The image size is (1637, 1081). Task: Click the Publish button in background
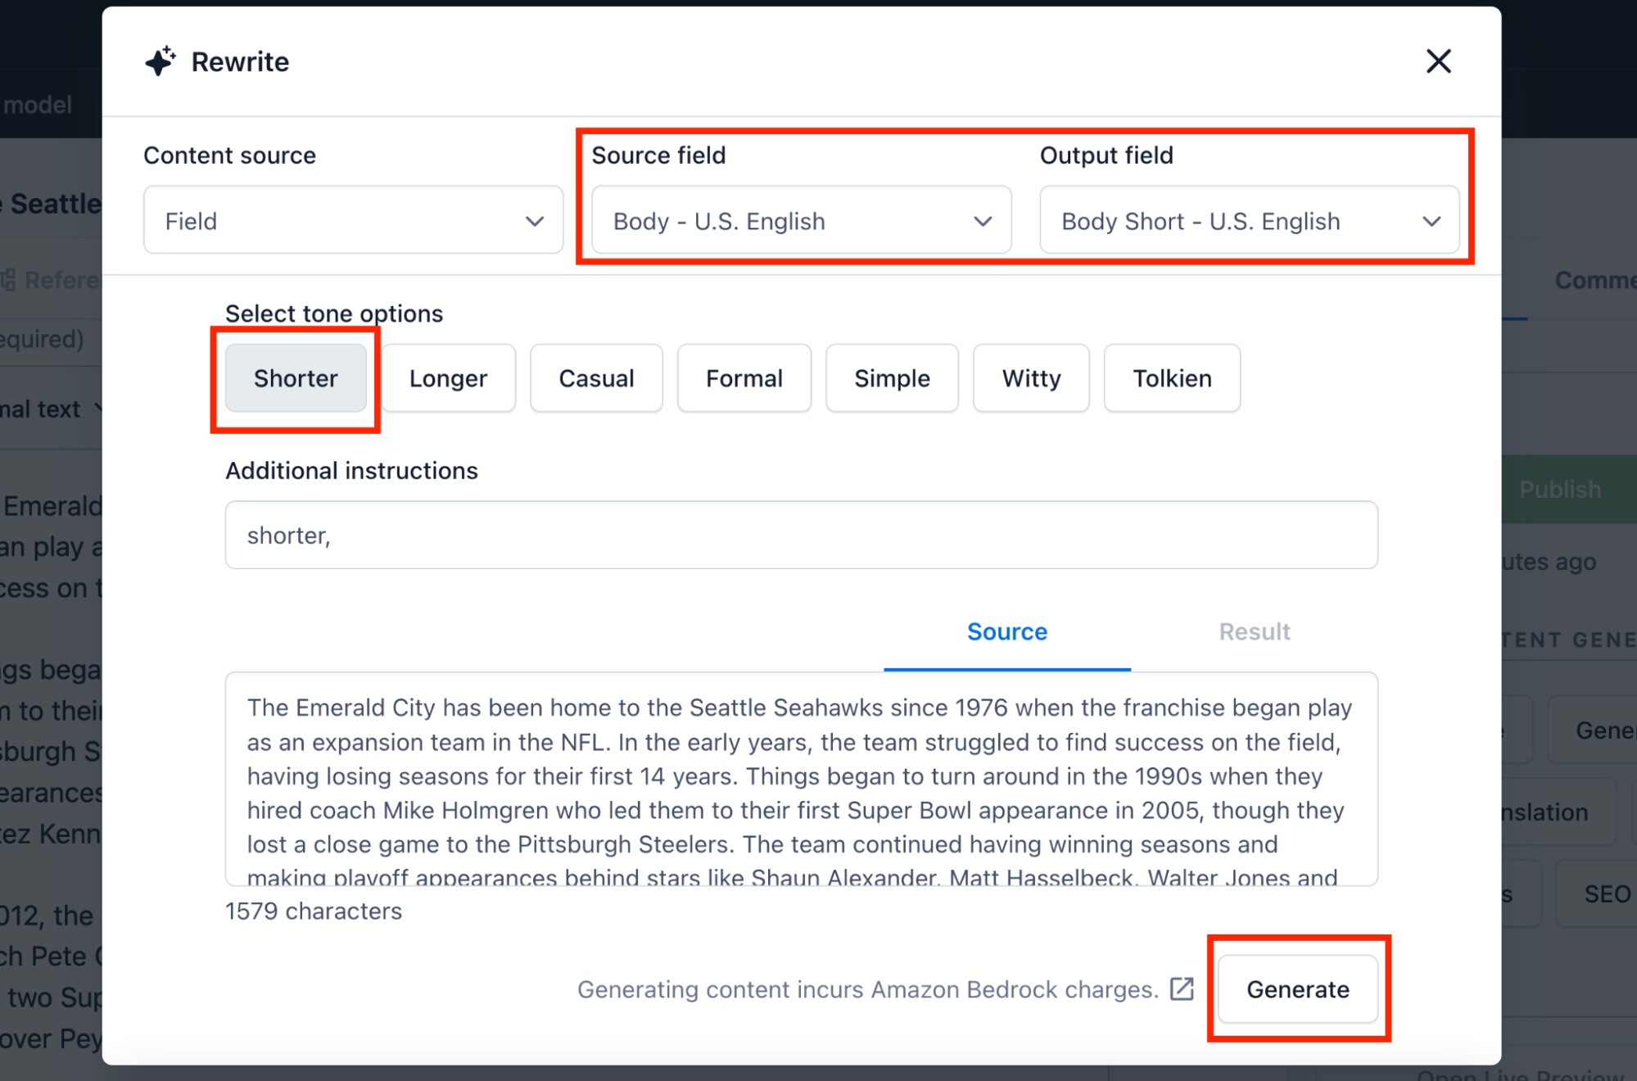click(1561, 489)
